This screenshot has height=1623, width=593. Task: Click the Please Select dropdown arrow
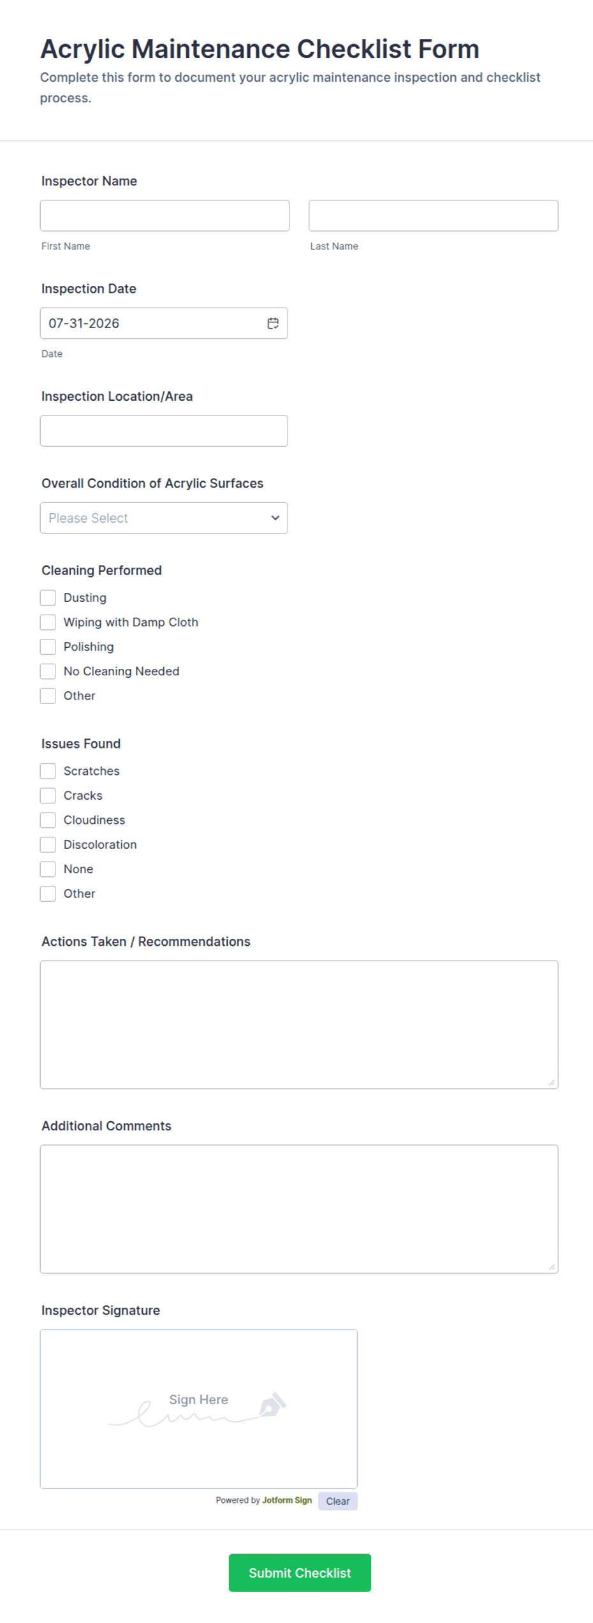275,518
